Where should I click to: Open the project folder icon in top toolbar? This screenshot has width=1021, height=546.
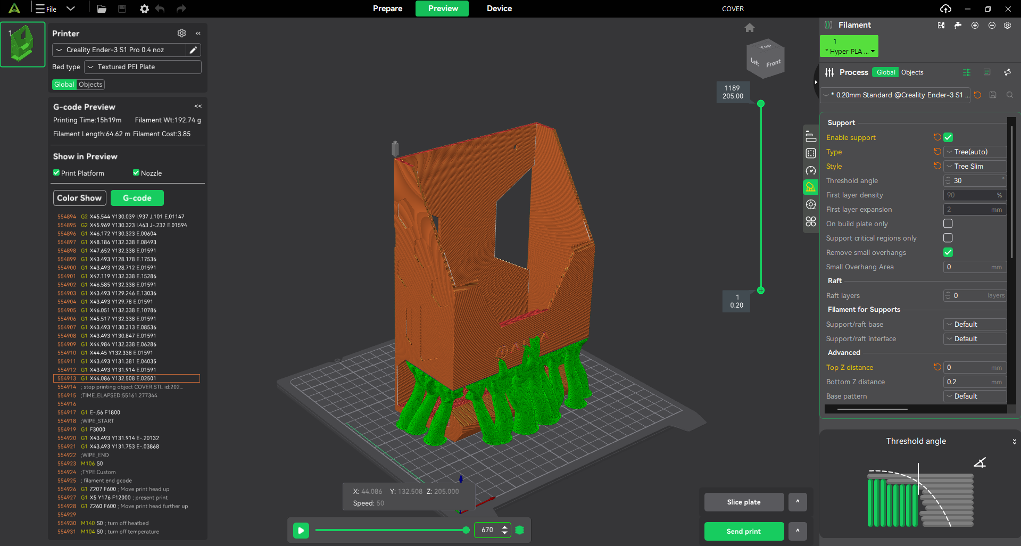(102, 9)
